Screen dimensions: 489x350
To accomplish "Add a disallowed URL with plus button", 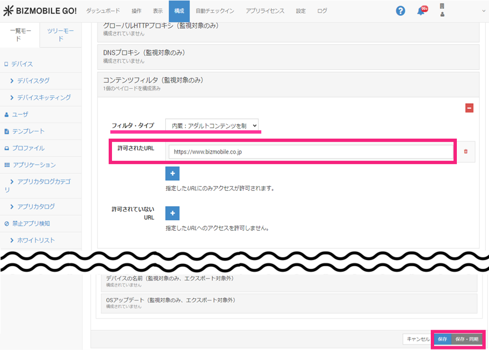I will [172, 213].
